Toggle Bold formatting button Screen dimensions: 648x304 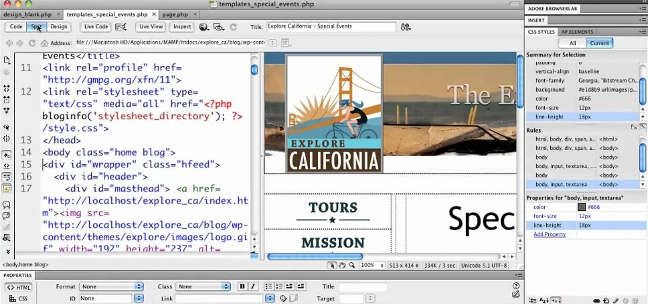click(242, 286)
